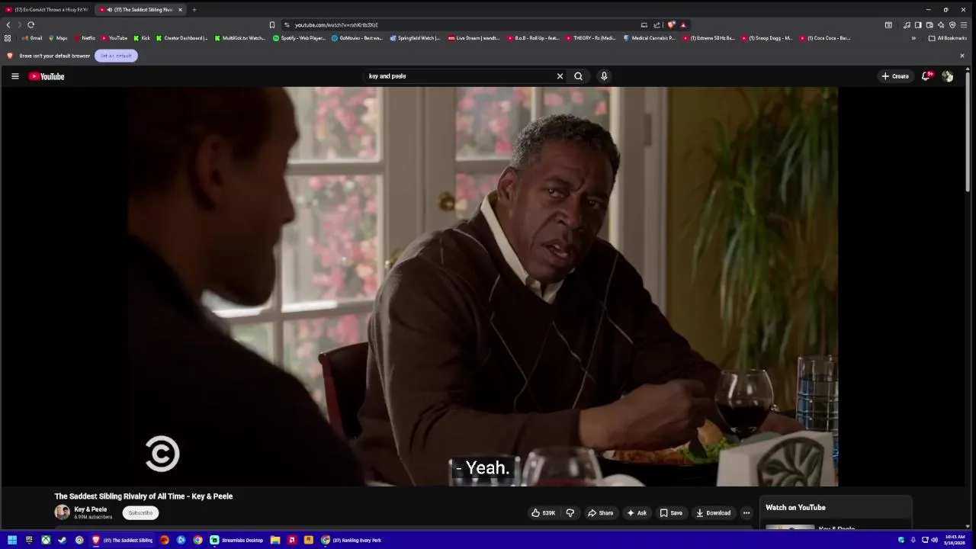The height and width of the screenshot is (549, 976).
Task: Open the Gmail bookmark
Action: tap(32, 38)
